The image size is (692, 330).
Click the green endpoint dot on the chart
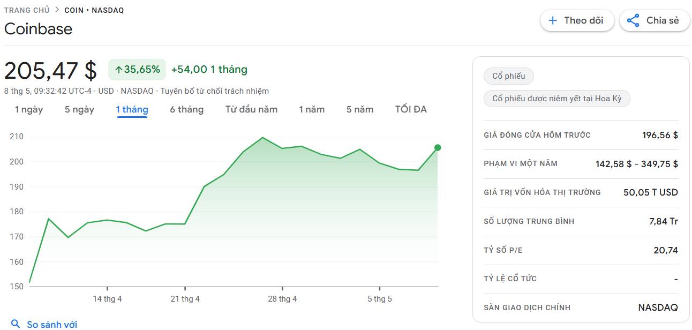click(x=438, y=147)
